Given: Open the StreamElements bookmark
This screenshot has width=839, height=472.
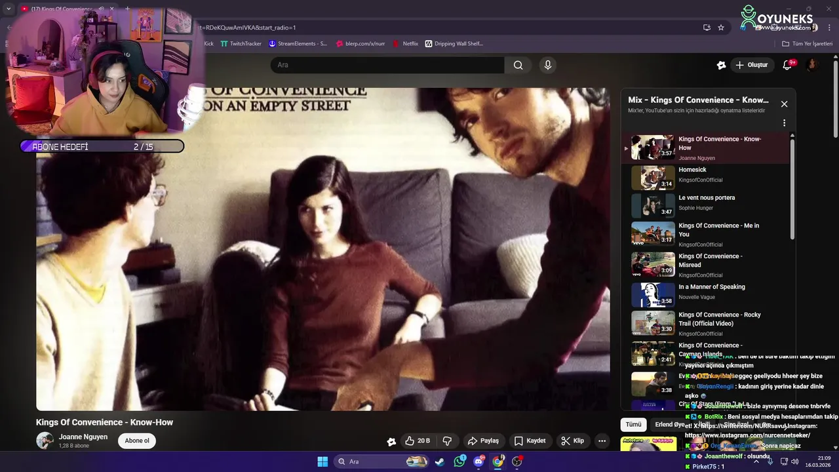Looking at the screenshot, I should (298, 43).
